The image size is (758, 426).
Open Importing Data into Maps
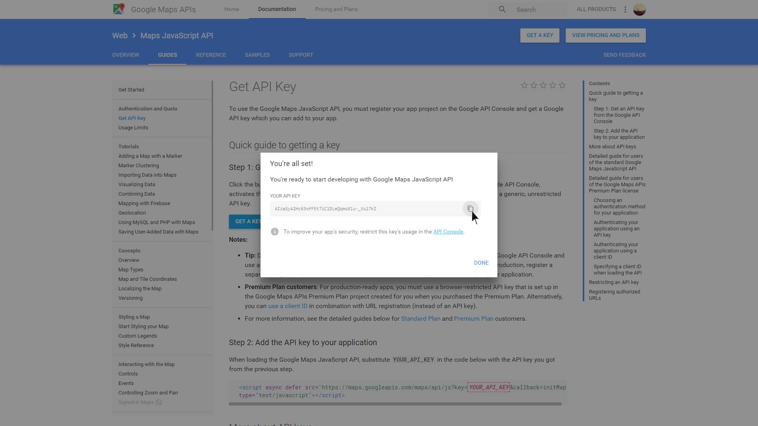[x=147, y=175]
